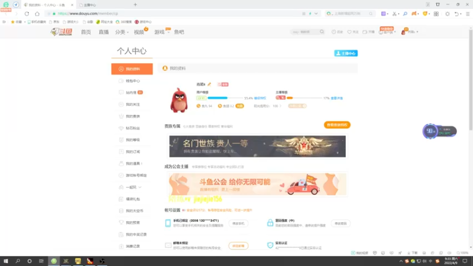Open the user avatar dropdown in header

409,32
